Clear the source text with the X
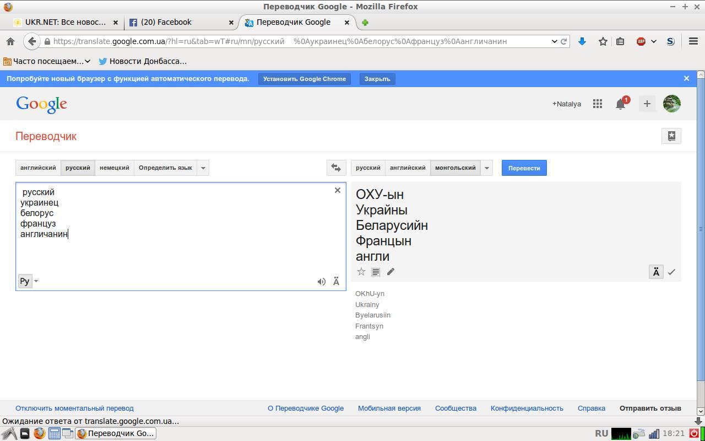The height and width of the screenshot is (441, 705). (338, 190)
